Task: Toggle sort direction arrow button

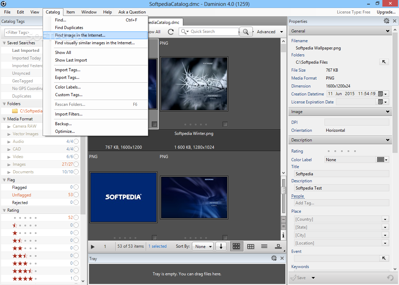Action: click(221, 246)
